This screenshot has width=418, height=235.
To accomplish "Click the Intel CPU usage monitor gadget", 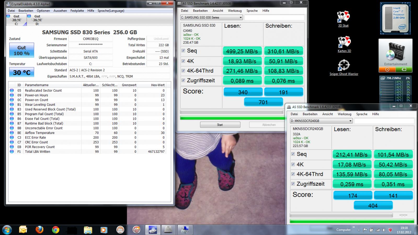I will click(395, 89).
